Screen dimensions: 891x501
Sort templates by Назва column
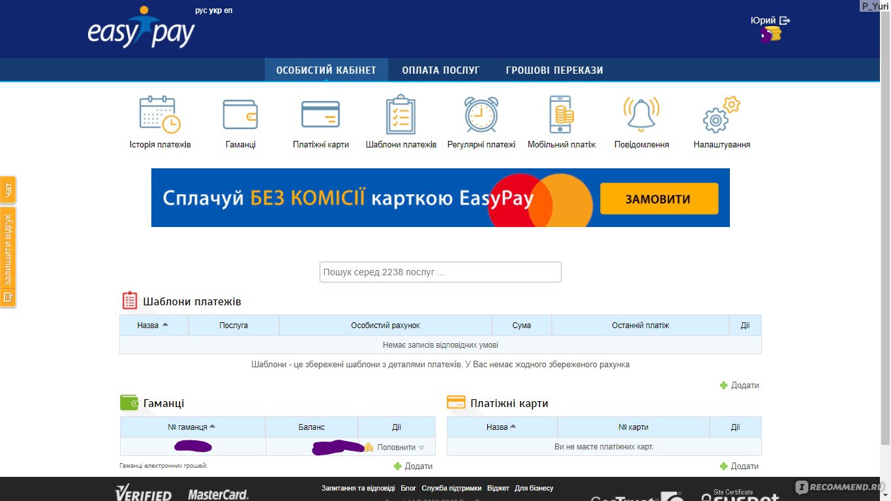click(x=153, y=325)
